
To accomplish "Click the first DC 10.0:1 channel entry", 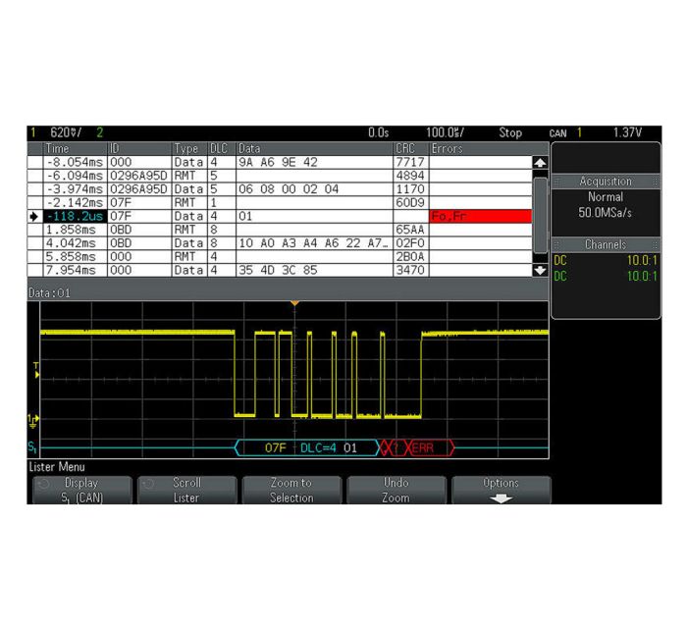I will 606,261.
